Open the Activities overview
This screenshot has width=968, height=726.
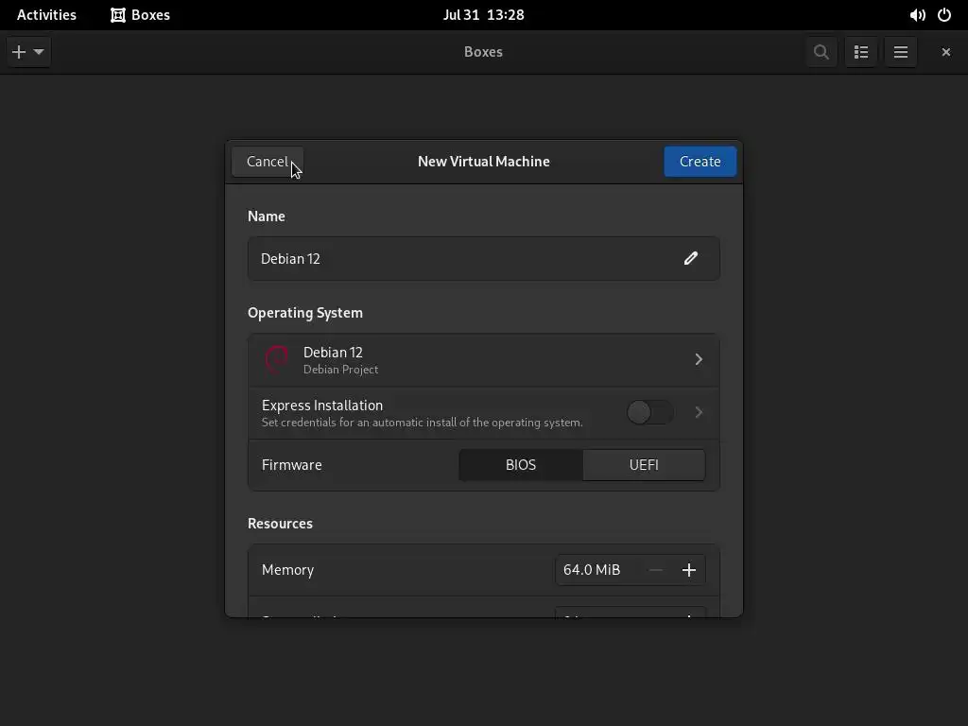coord(46,15)
